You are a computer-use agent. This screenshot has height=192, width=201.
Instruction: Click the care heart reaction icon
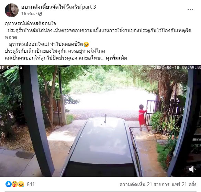15,184
